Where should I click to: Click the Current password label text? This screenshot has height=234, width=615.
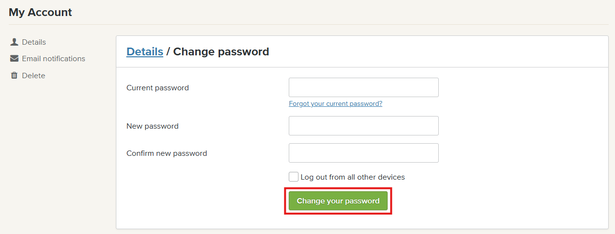(157, 88)
